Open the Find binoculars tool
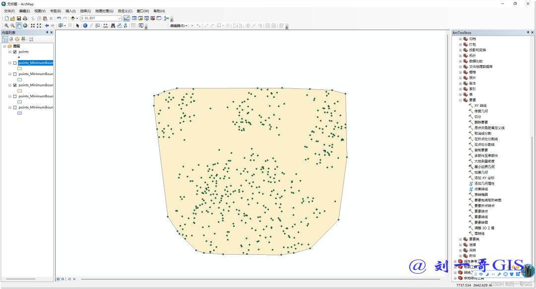This screenshot has height=289, width=536. [113, 26]
